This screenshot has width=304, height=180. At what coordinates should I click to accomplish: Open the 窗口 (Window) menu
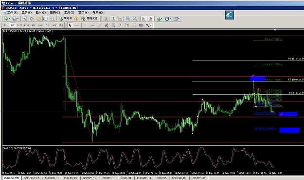click(83, 13)
